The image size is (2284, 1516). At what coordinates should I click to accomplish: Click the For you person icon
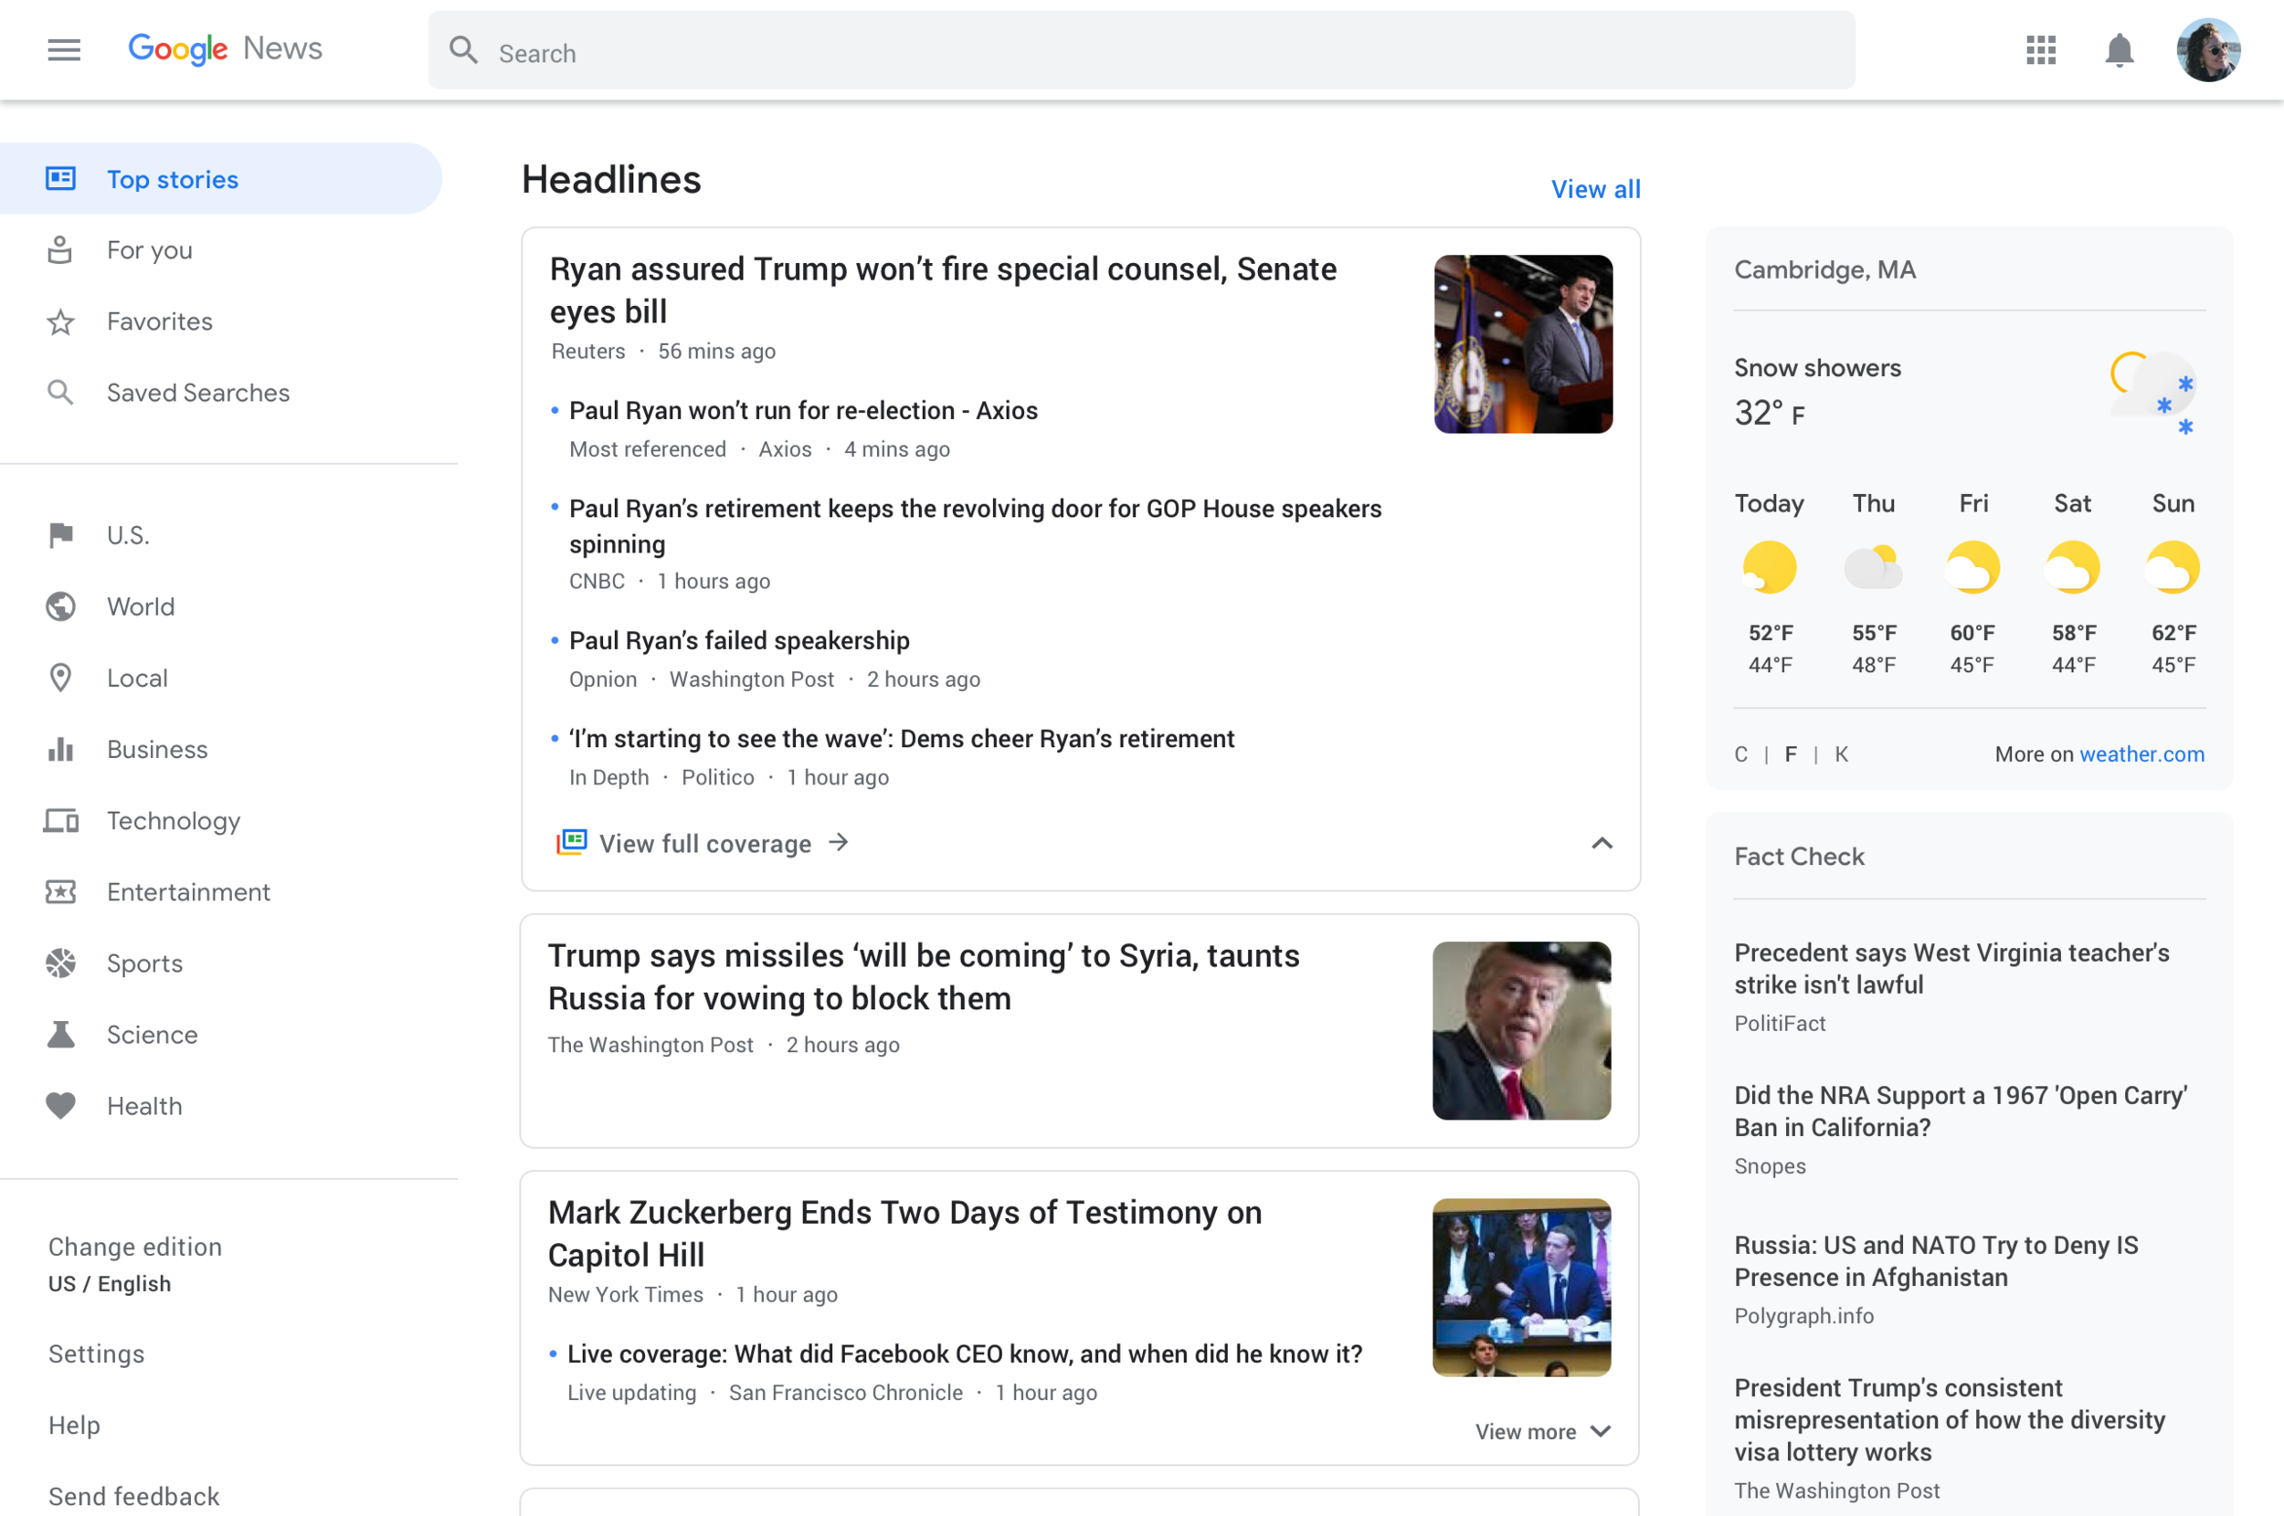coord(60,249)
